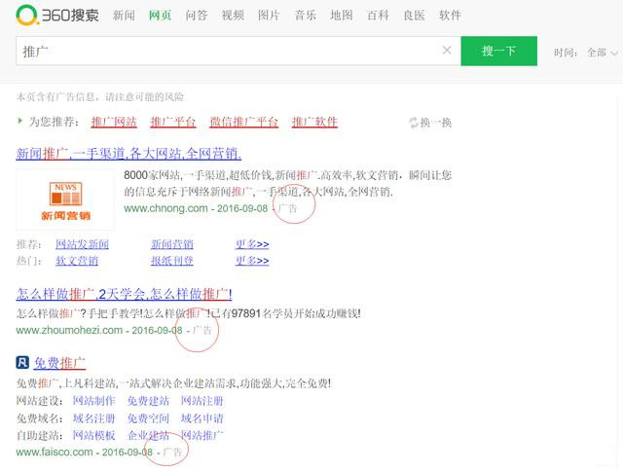The image size is (623, 470).
Task: Open the 网站发新闻 sublink
Action: click(82, 244)
